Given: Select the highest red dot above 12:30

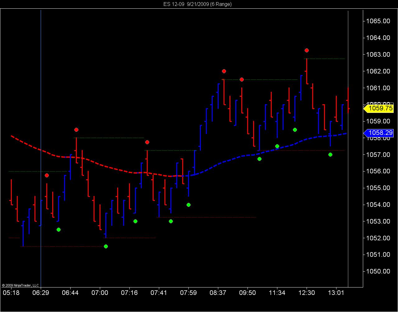Looking at the screenshot, I should tap(307, 50).
